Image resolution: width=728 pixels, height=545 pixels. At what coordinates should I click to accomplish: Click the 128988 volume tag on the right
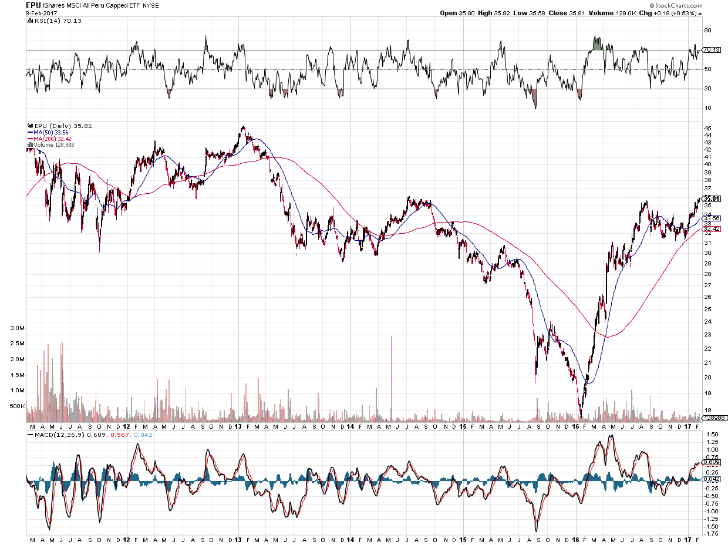click(714, 418)
